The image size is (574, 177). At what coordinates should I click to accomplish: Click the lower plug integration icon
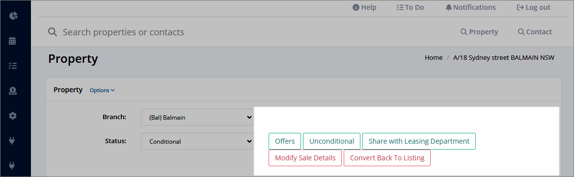[x=12, y=166]
